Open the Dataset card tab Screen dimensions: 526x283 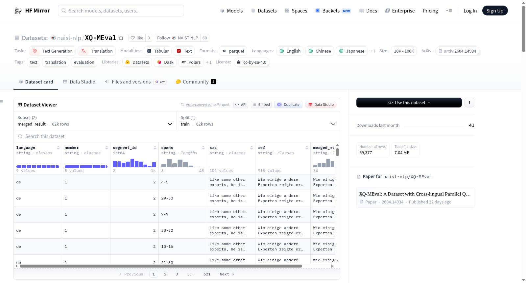[x=36, y=82]
